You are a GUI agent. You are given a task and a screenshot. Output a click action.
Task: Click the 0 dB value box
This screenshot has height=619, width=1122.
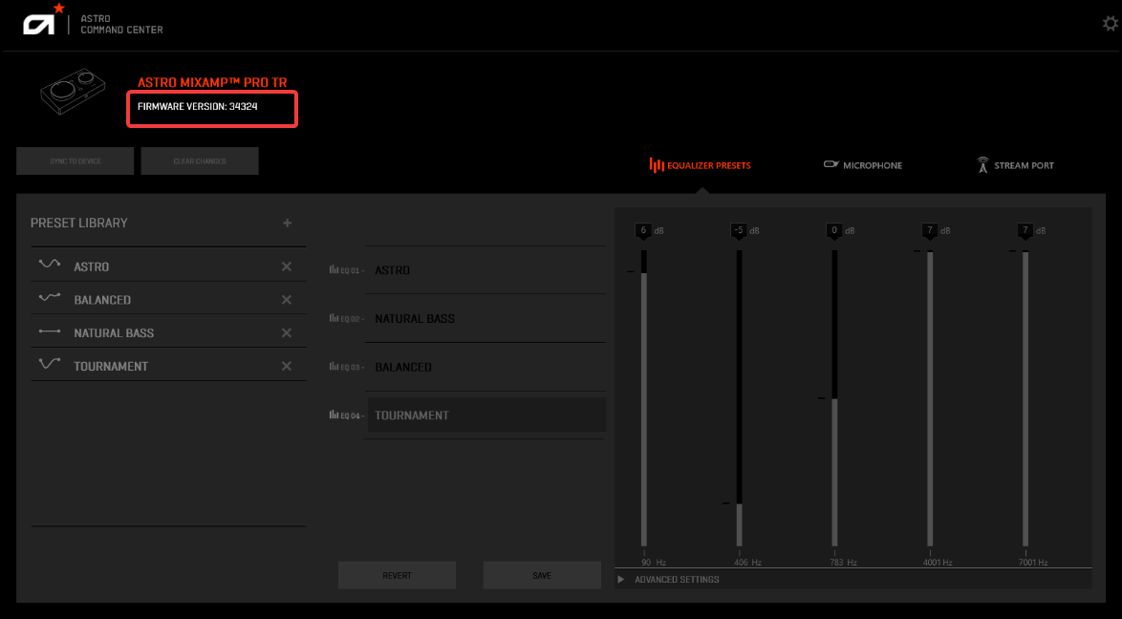coord(834,230)
